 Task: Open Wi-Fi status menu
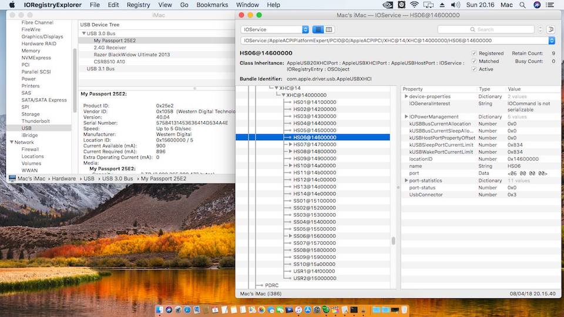(x=414, y=5)
